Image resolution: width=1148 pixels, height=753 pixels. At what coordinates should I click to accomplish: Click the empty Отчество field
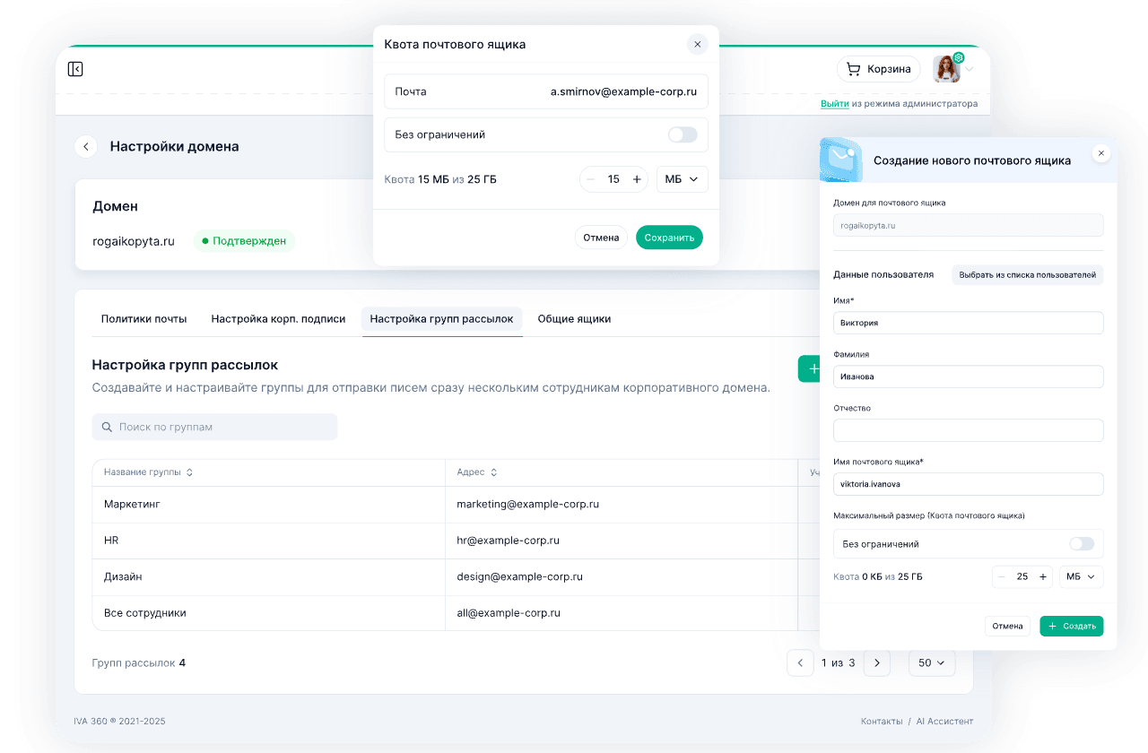(969, 430)
